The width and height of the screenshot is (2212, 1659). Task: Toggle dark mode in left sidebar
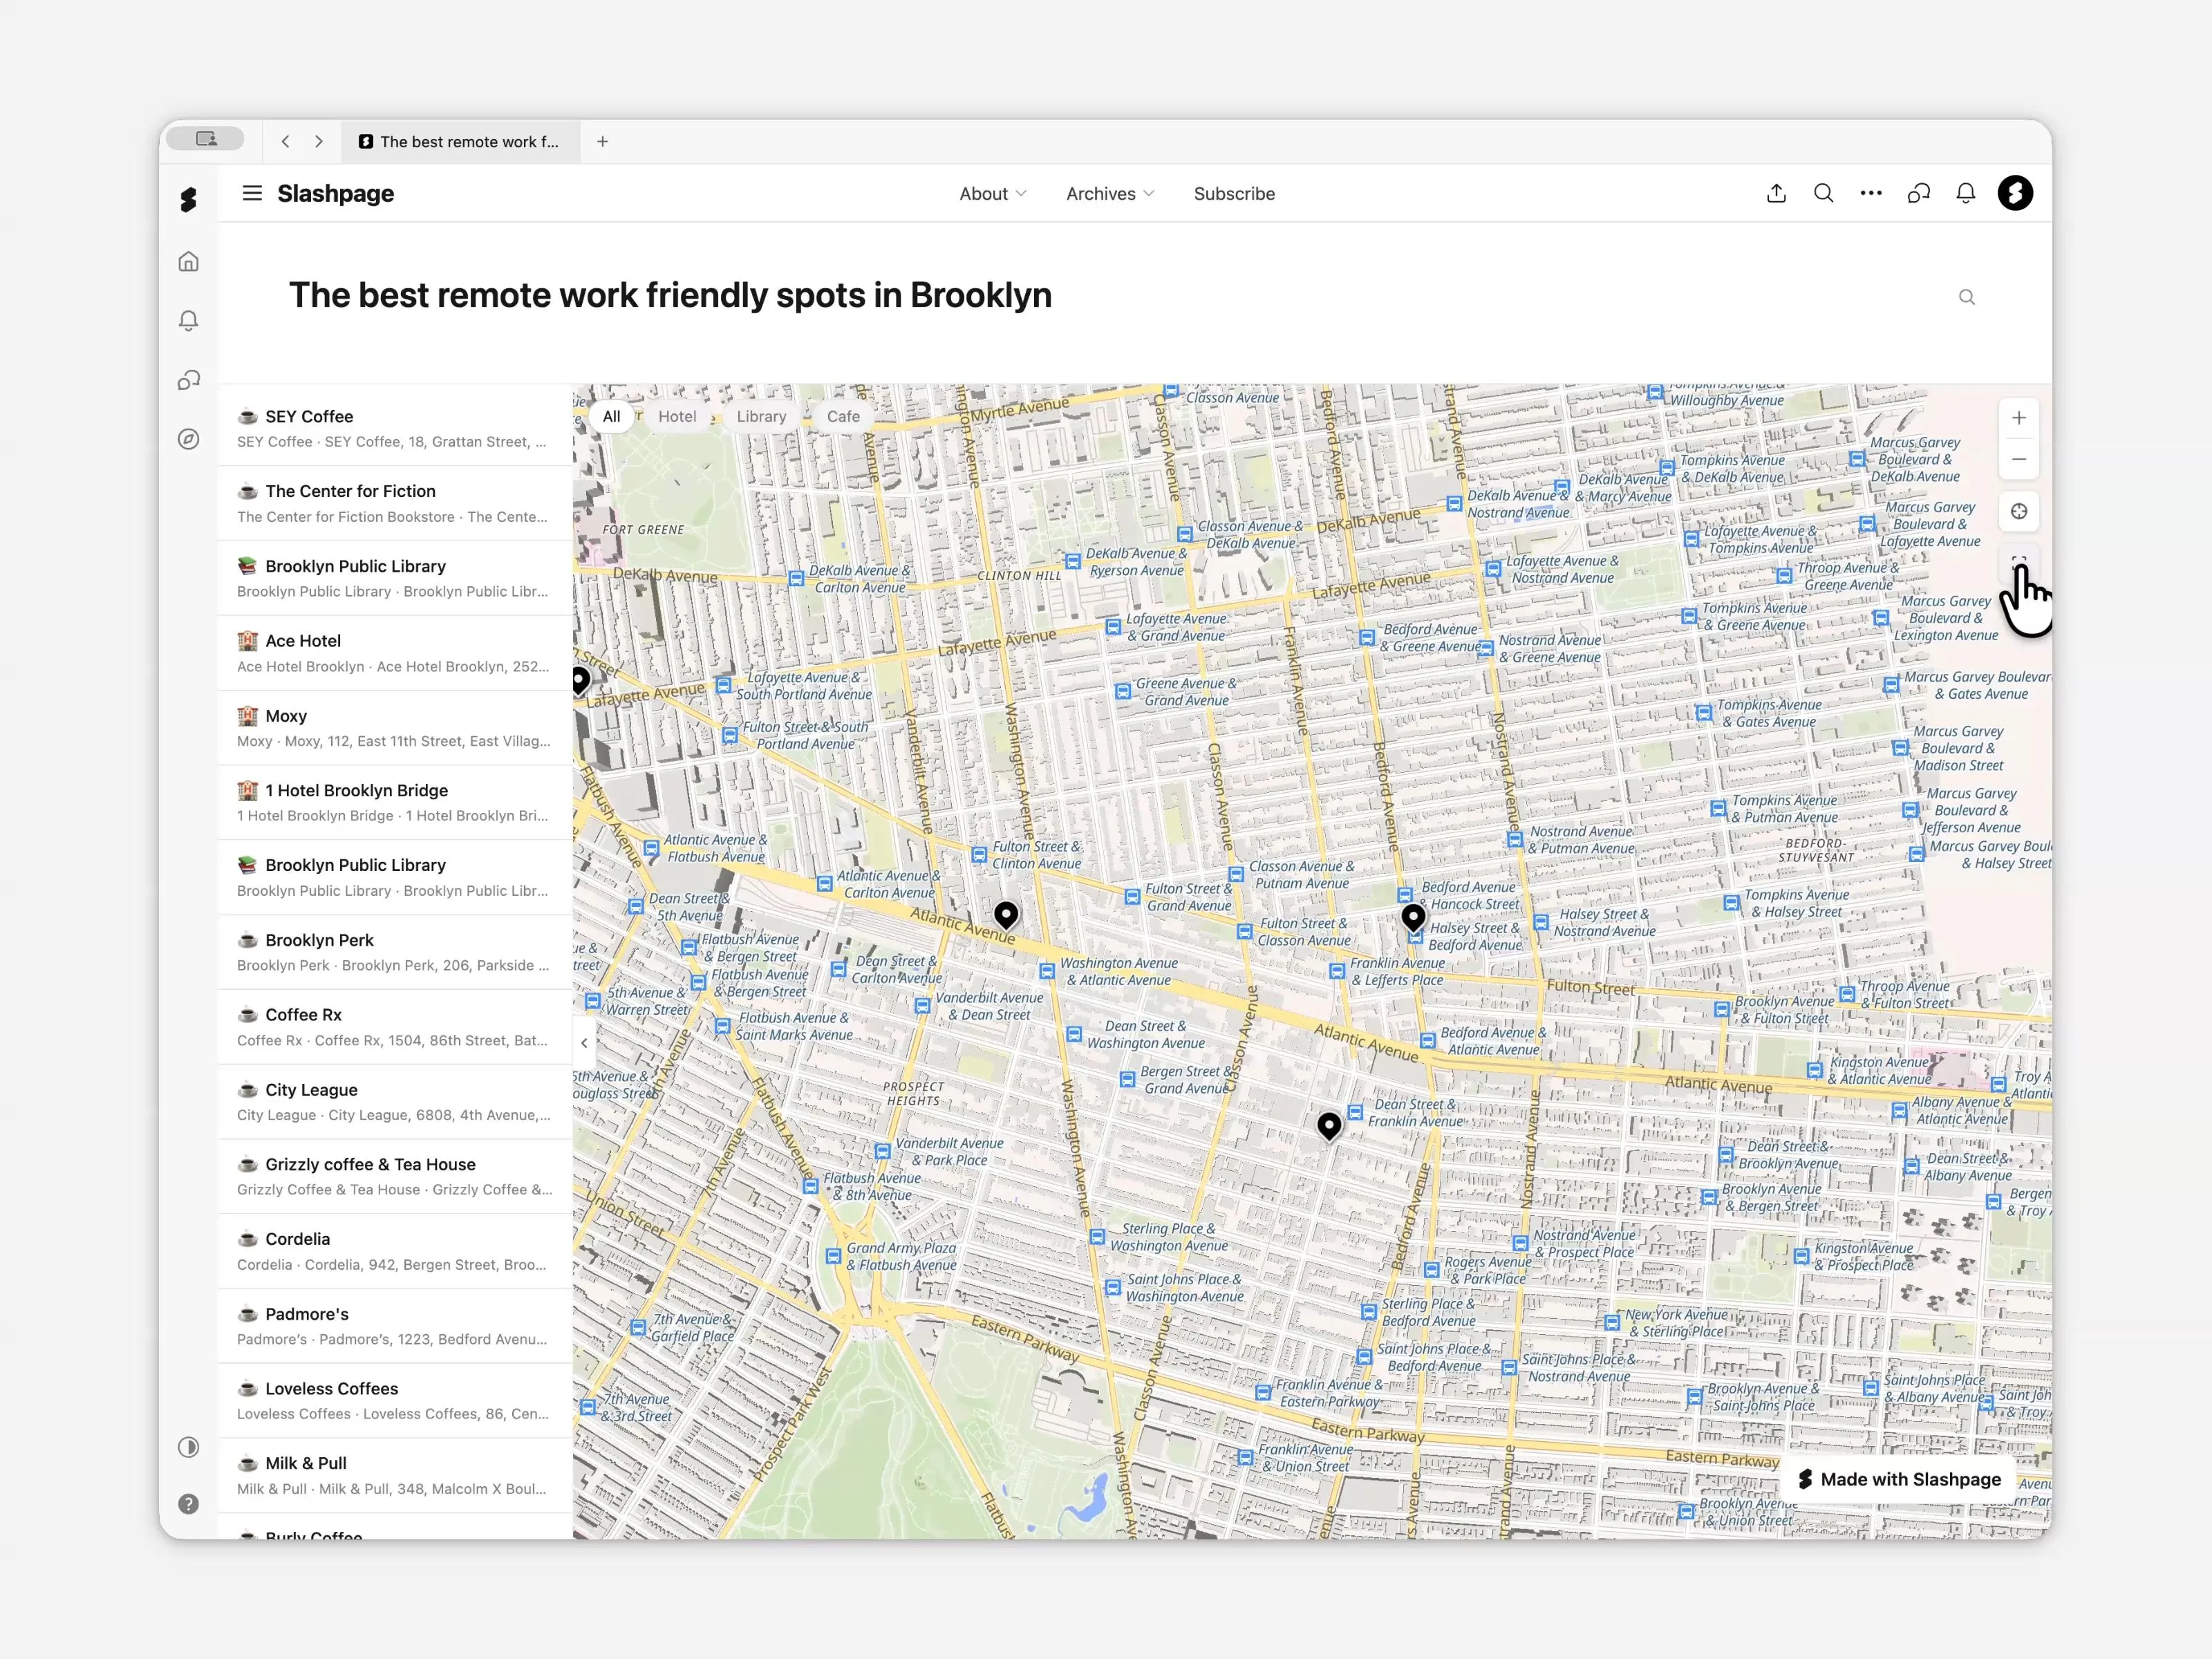click(189, 1447)
